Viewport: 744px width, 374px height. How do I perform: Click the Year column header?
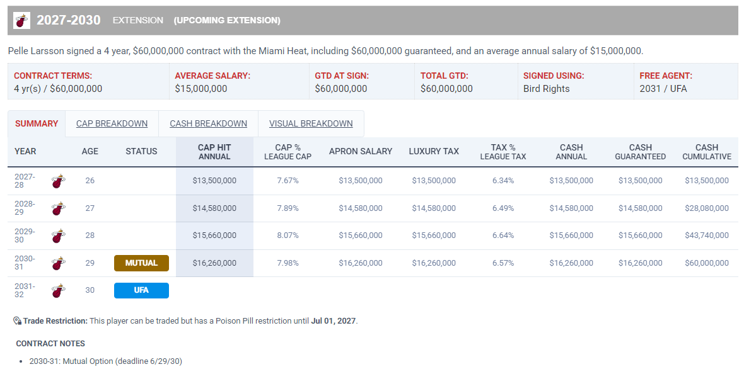25,151
